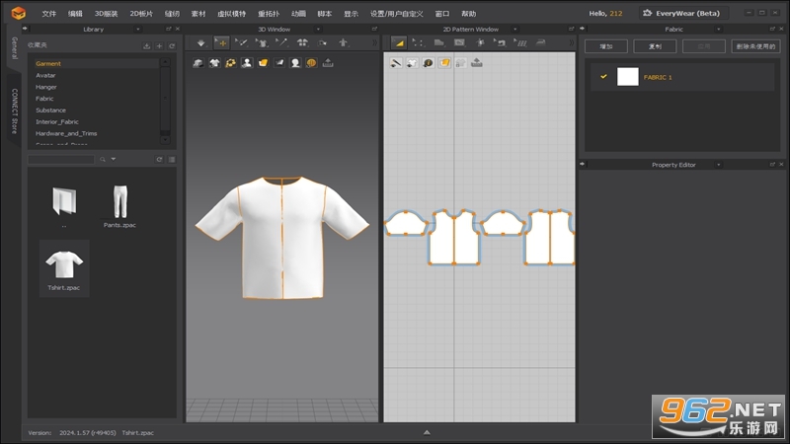Click the export tray icon in 3D window

[x=328, y=63]
